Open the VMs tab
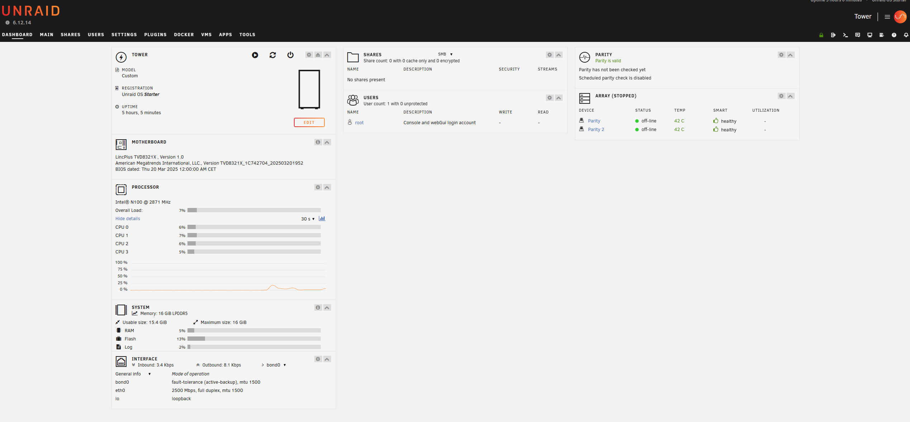Image resolution: width=910 pixels, height=422 pixels. pyautogui.click(x=206, y=35)
